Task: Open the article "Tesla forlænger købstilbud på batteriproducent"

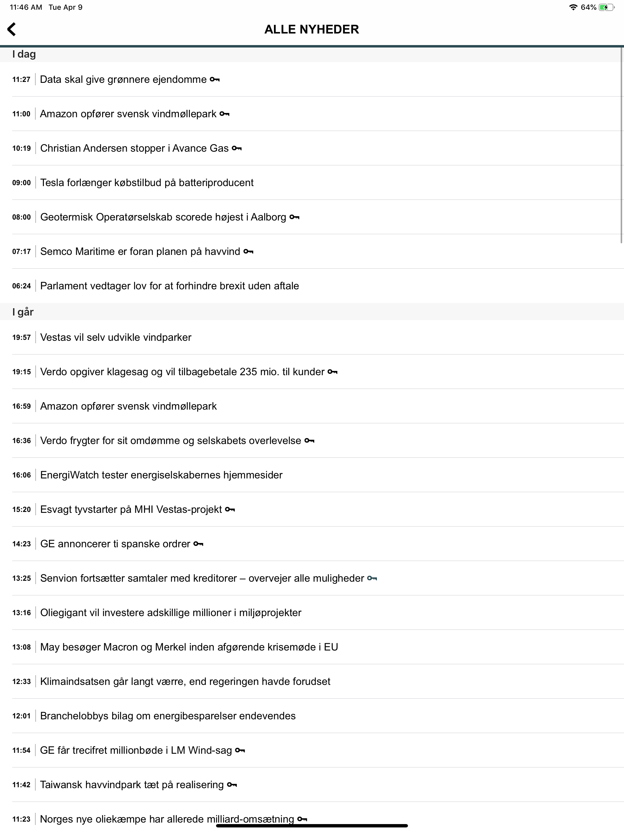Action: [147, 182]
